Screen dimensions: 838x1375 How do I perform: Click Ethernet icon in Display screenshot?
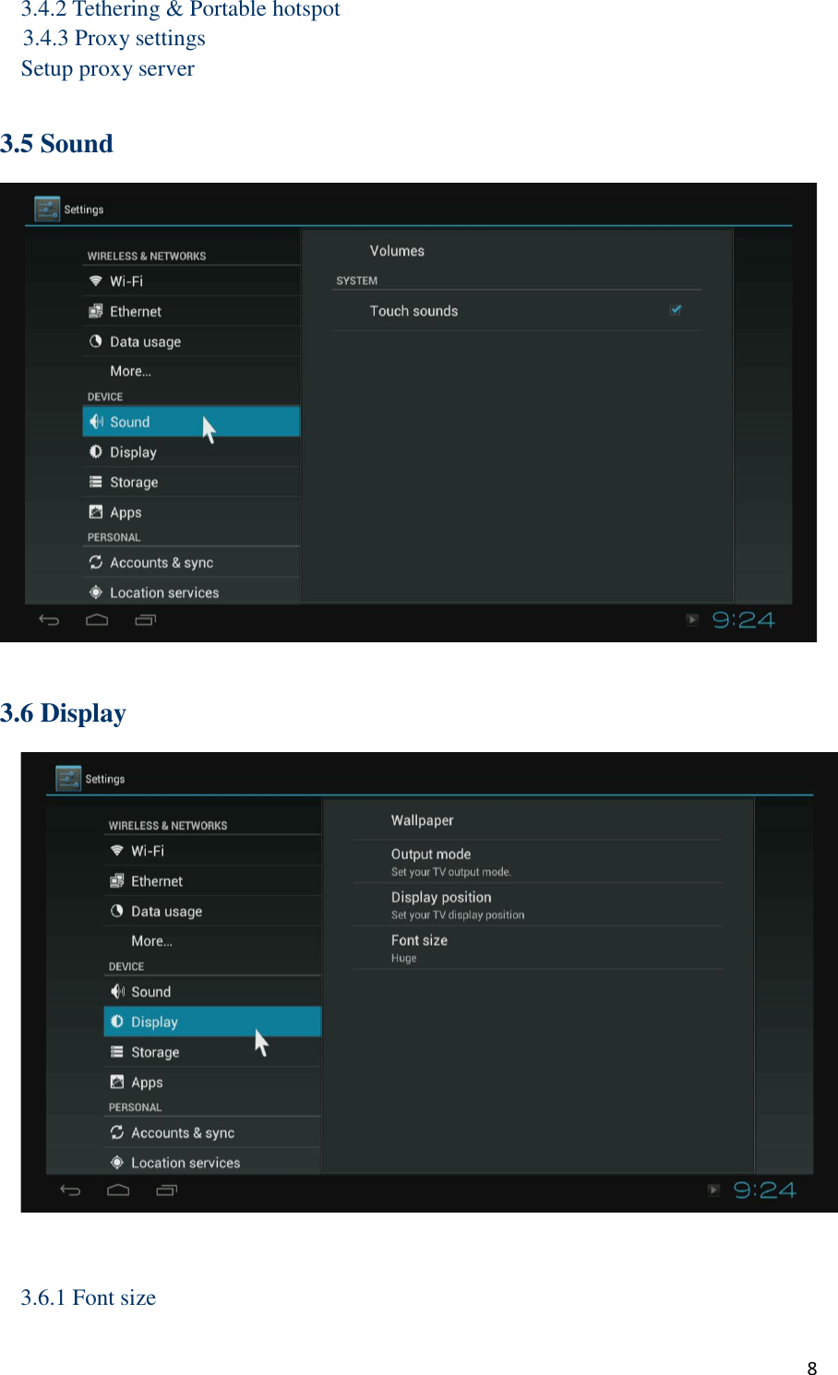pyautogui.click(x=116, y=880)
